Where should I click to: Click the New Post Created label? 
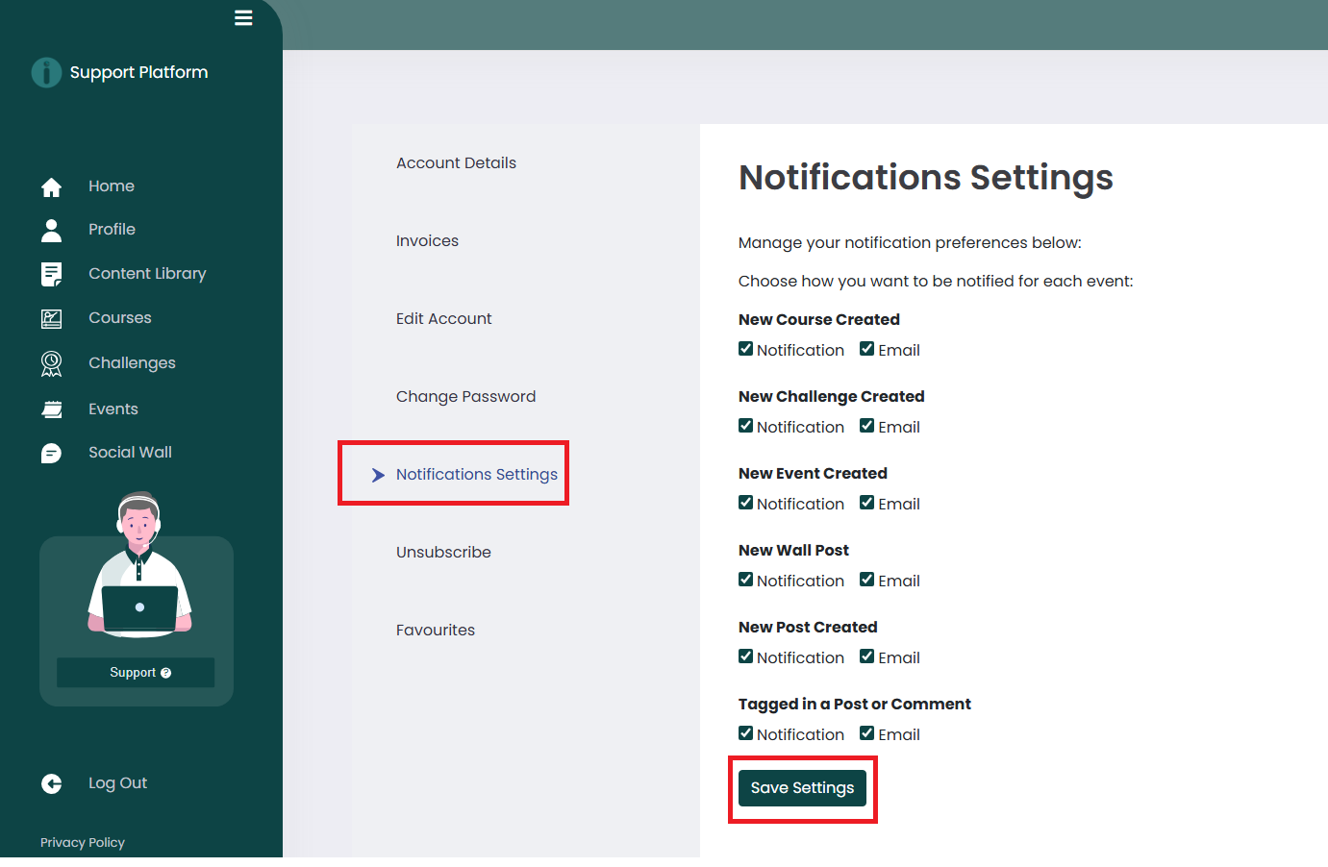click(808, 628)
